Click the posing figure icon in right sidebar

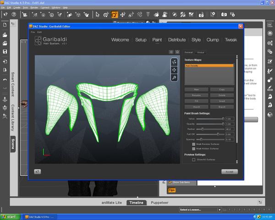(270, 71)
